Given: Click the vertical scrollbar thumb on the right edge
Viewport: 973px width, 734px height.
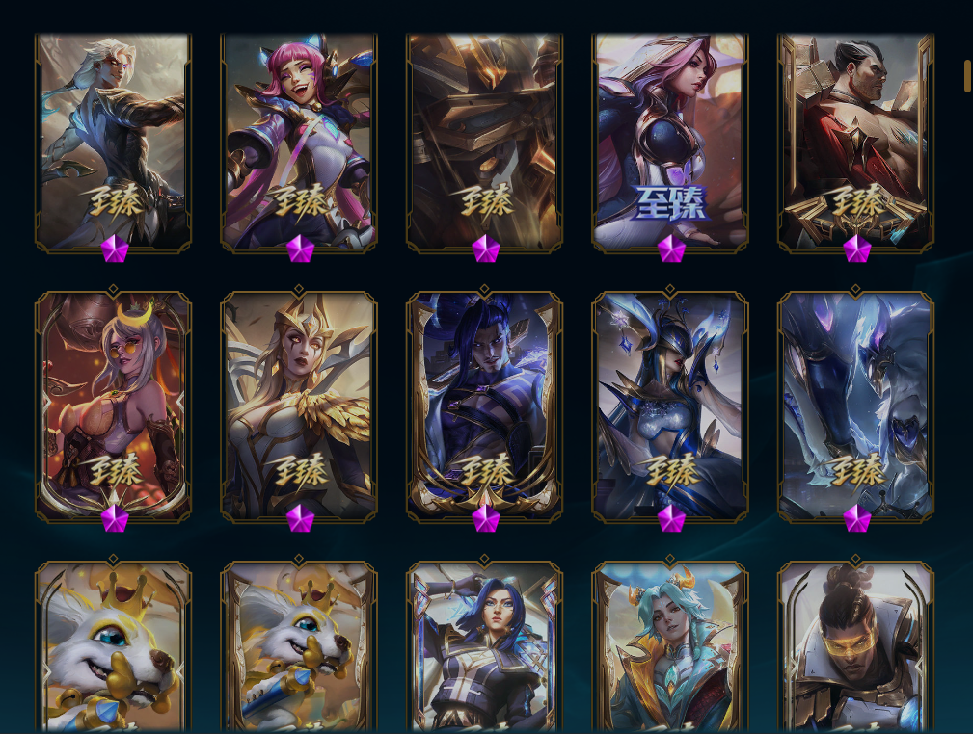Looking at the screenshot, I should point(966,75).
